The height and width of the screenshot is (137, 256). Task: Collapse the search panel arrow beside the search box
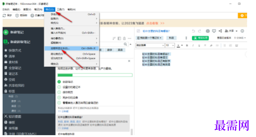pyautogui.click(x=130, y=44)
